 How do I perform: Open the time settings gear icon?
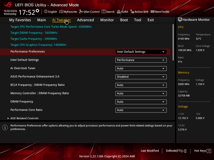click(x=37, y=11)
